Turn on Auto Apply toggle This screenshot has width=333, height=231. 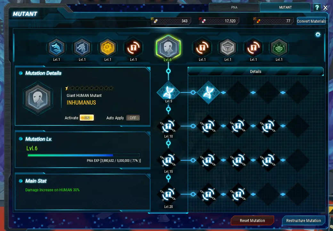(x=133, y=118)
